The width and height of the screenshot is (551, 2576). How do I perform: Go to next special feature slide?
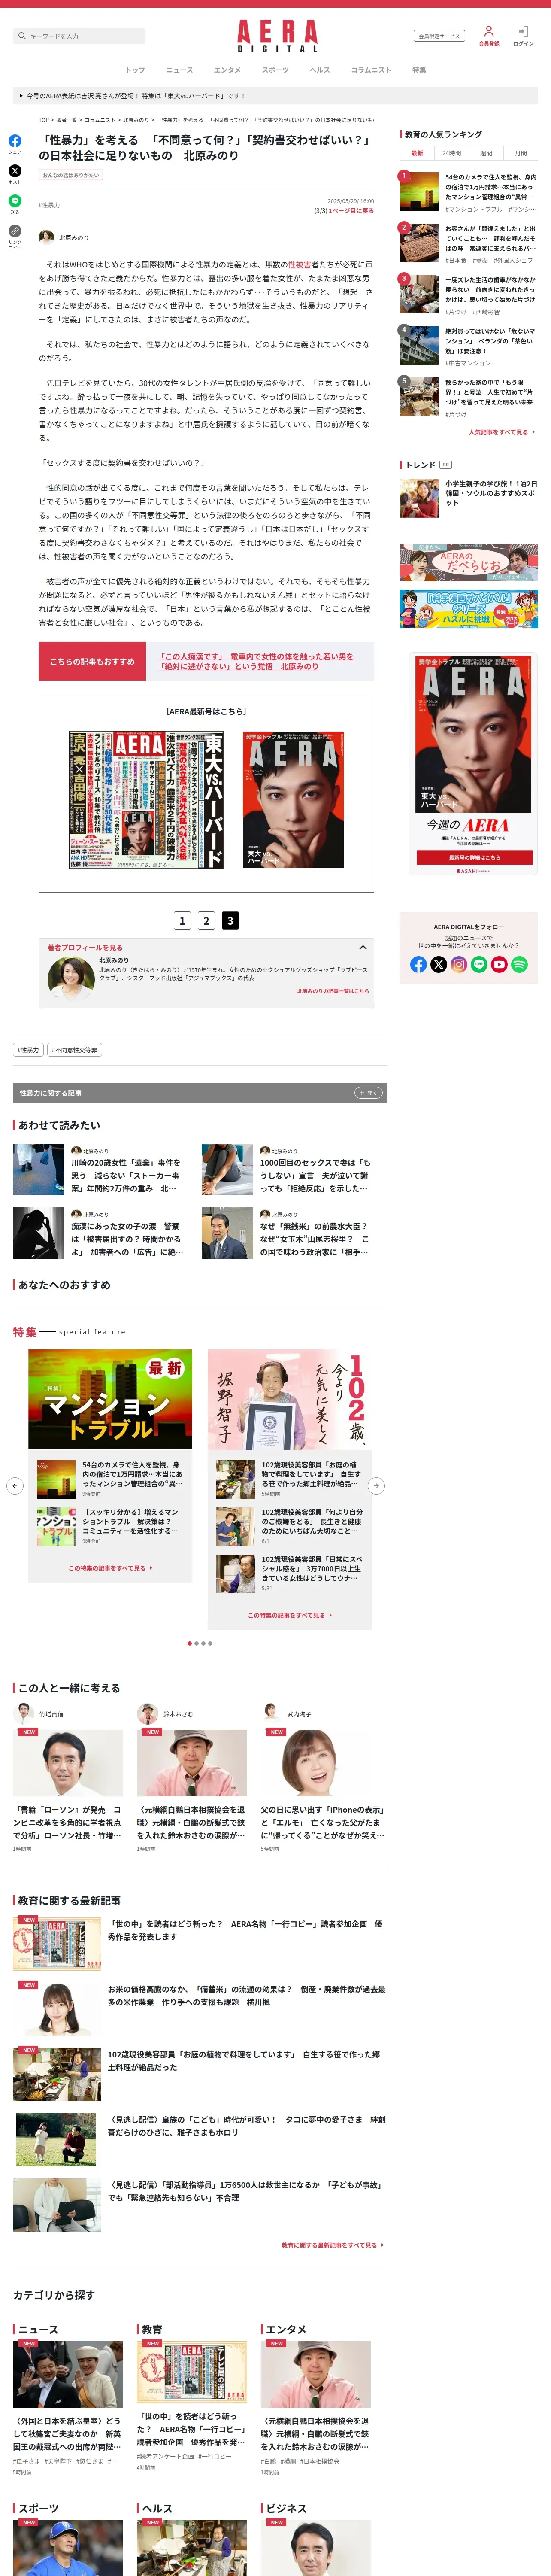pos(376,1486)
